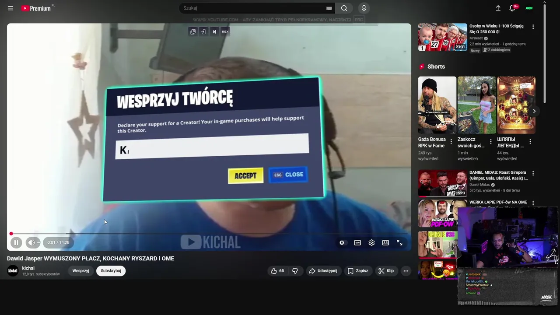
Task: Open MrBeast video thumbnail 23:31
Action: [x=442, y=37]
